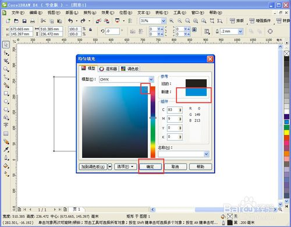Switch to the Mixers tab in dialog

coord(108,69)
